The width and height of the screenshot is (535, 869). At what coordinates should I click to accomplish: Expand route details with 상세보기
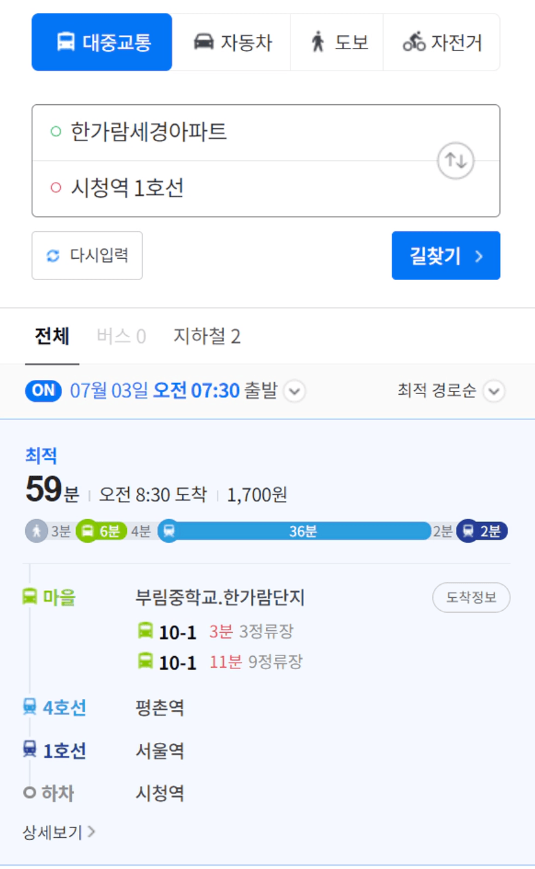coord(60,832)
